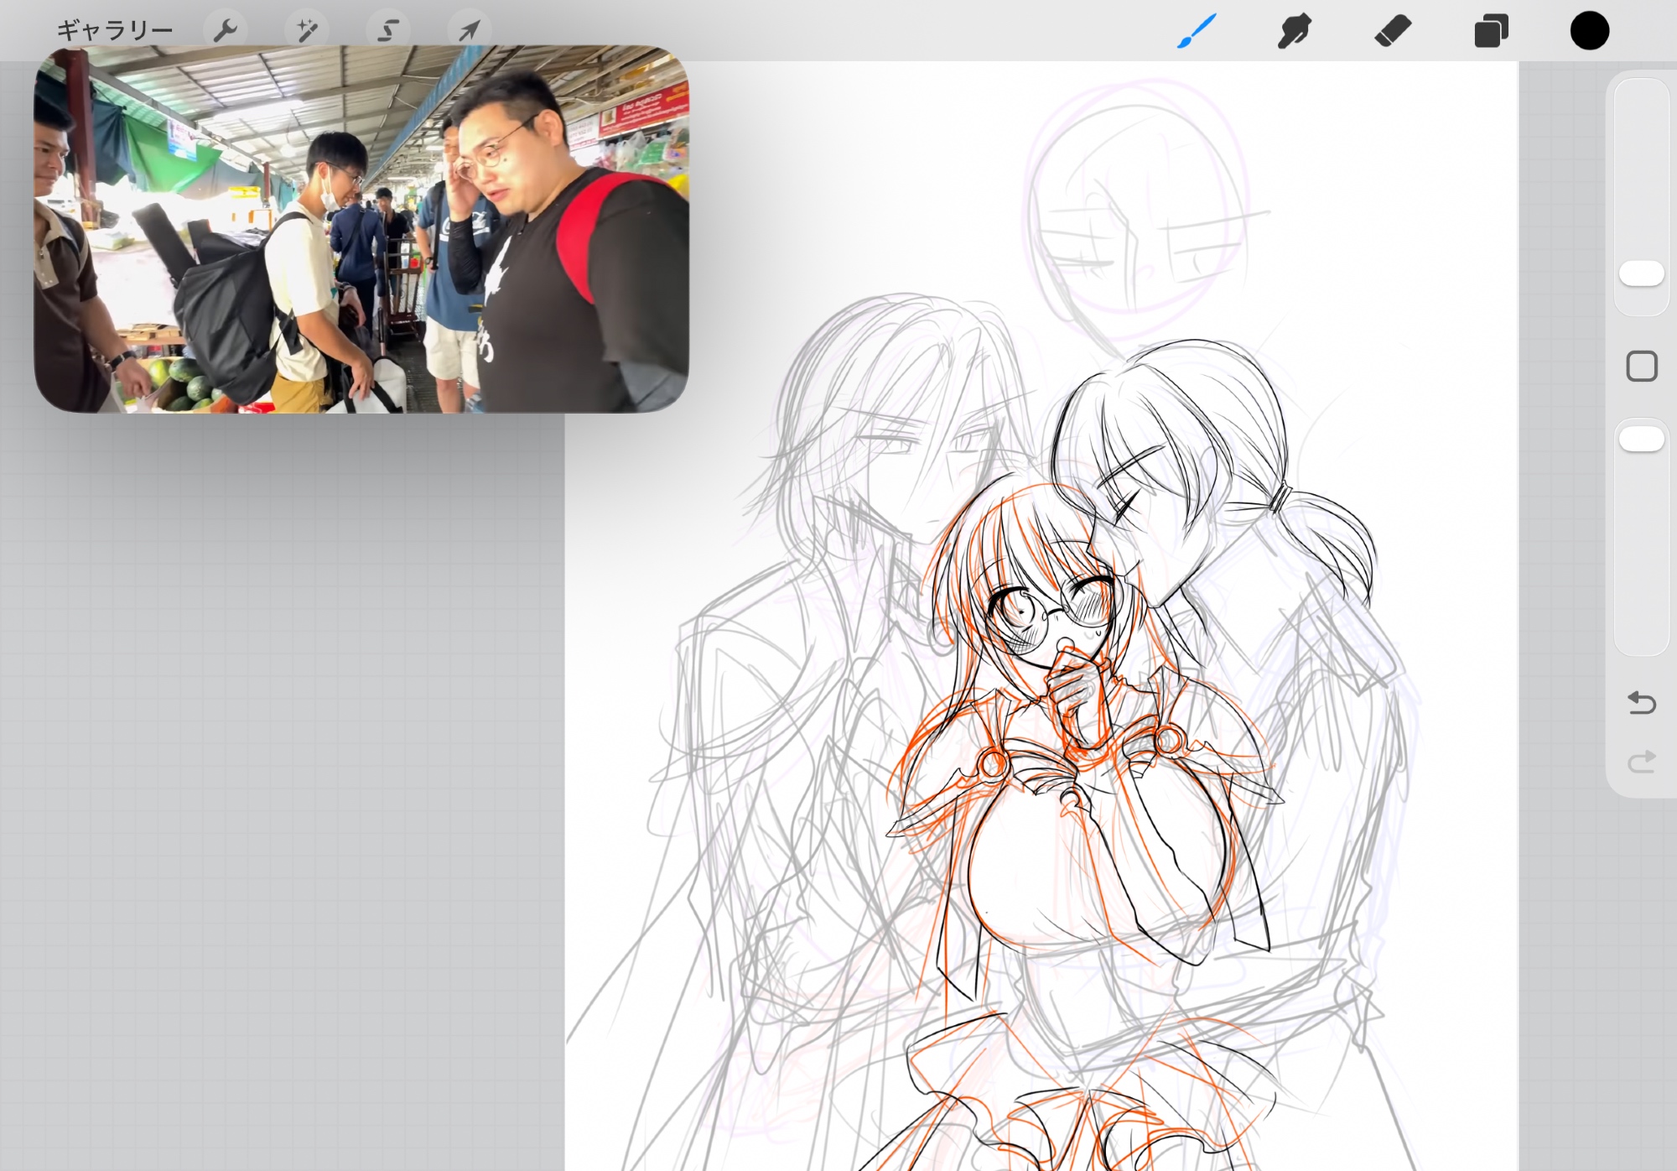Click the upper brush size slider track
The height and width of the screenshot is (1171, 1677).
pyautogui.click(x=1641, y=168)
